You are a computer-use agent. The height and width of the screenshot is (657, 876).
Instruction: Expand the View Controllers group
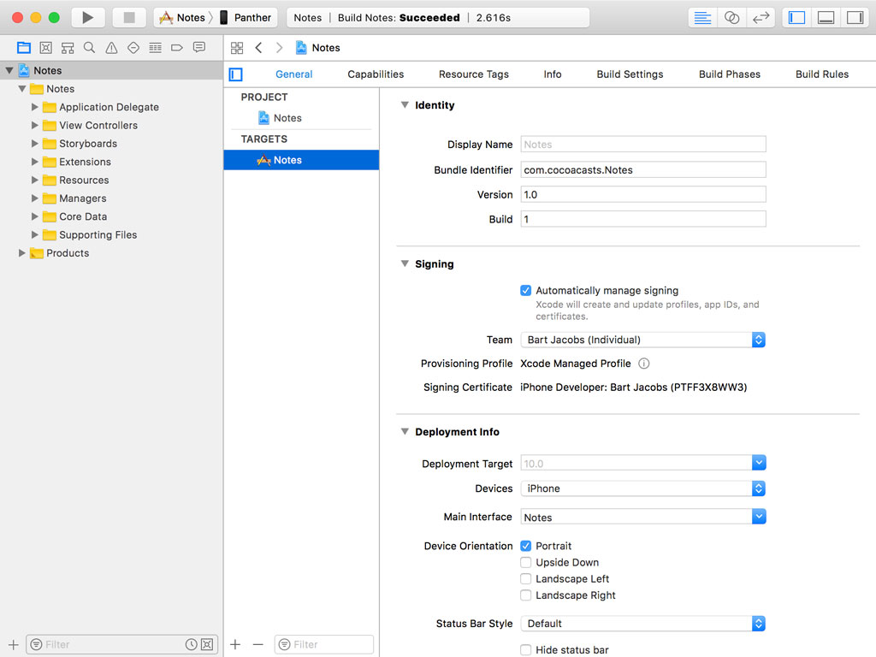tap(34, 125)
